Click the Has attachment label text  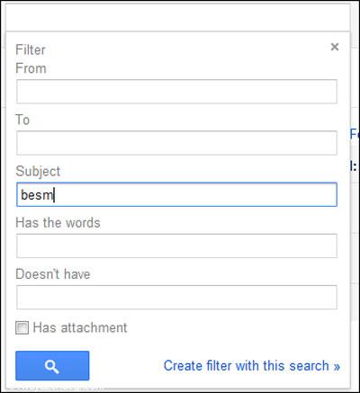tap(80, 327)
